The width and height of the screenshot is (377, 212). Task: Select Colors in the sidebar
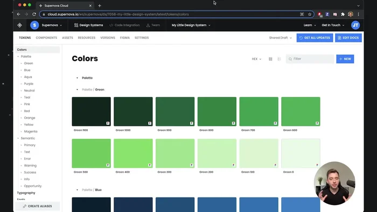pos(38,50)
